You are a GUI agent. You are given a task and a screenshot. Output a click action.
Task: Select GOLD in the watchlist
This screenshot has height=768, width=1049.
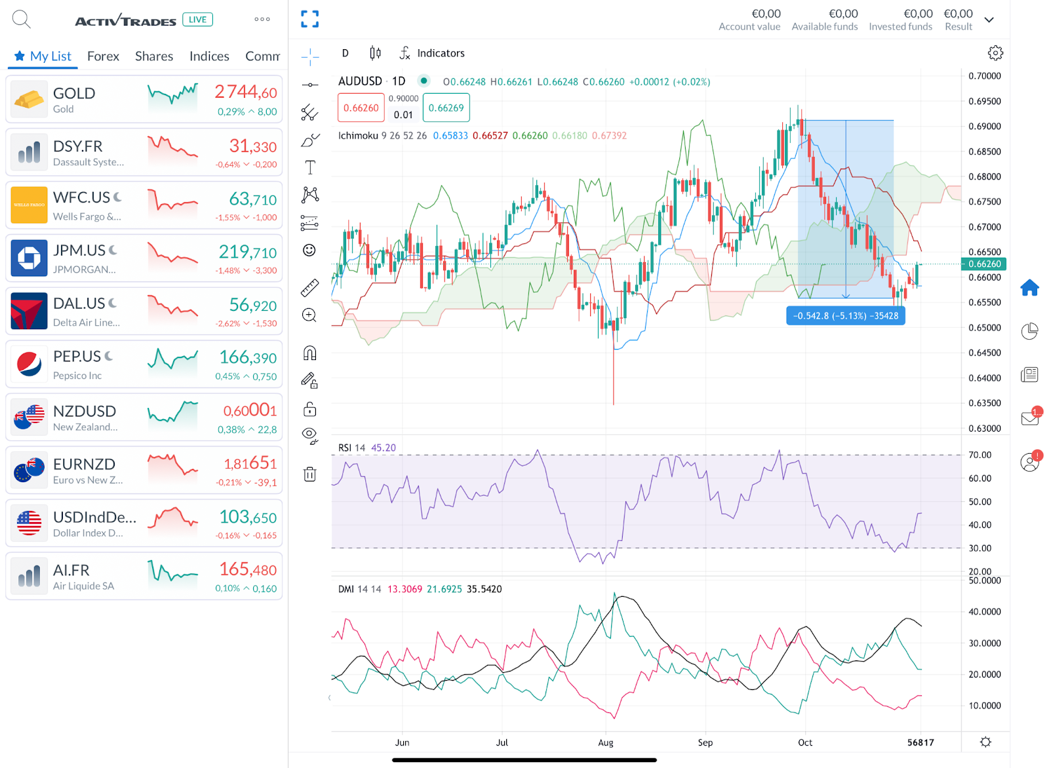143,99
